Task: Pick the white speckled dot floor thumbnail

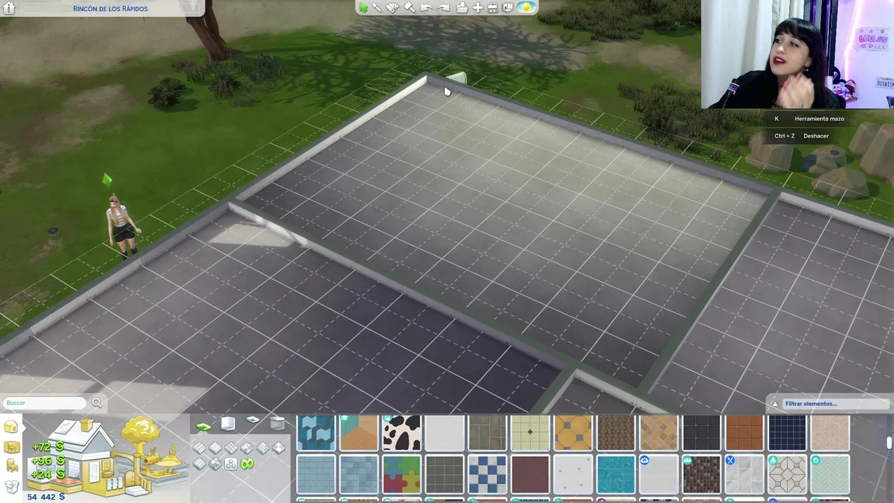Action: coord(573,474)
